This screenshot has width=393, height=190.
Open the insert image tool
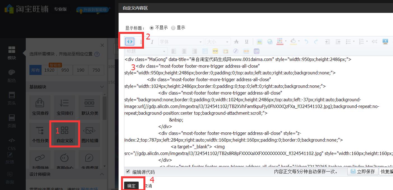(259, 41)
